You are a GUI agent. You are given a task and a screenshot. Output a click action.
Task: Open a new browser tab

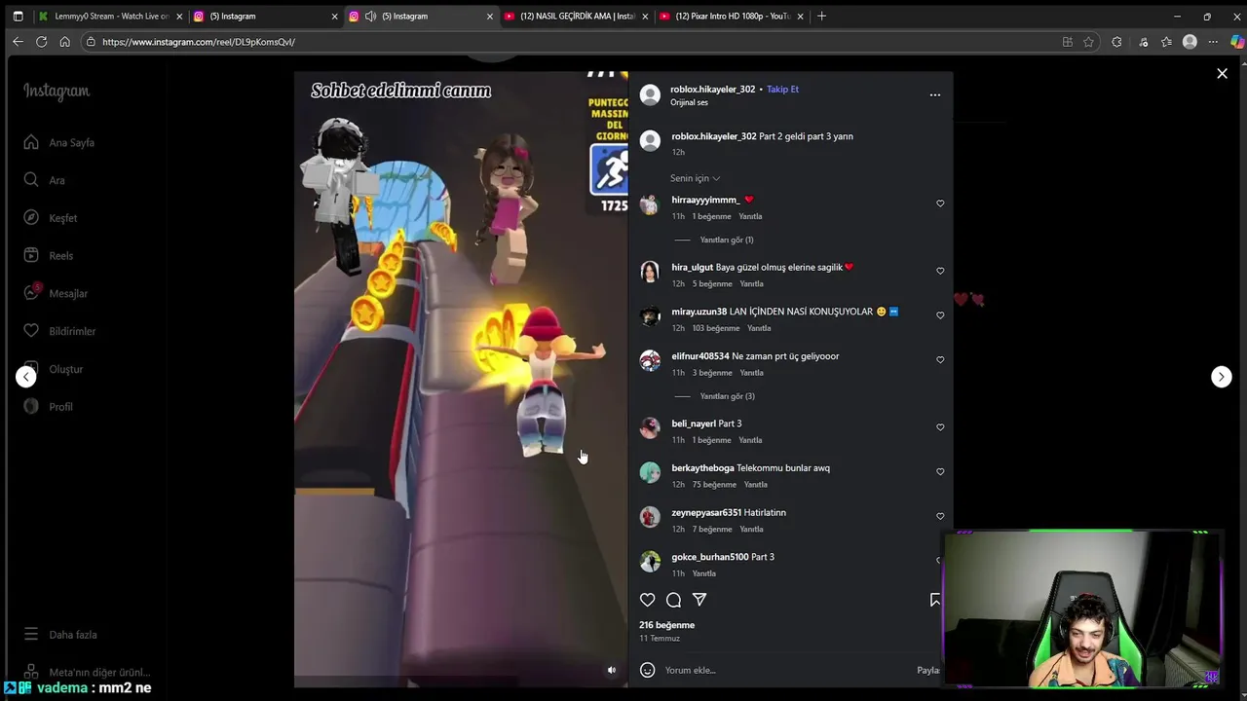coord(821,16)
